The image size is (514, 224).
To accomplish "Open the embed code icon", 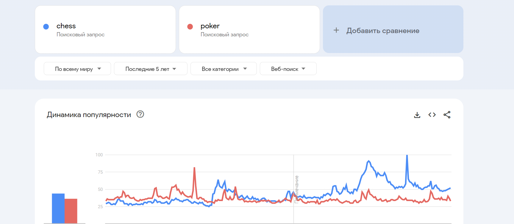I will click(432, 115).
